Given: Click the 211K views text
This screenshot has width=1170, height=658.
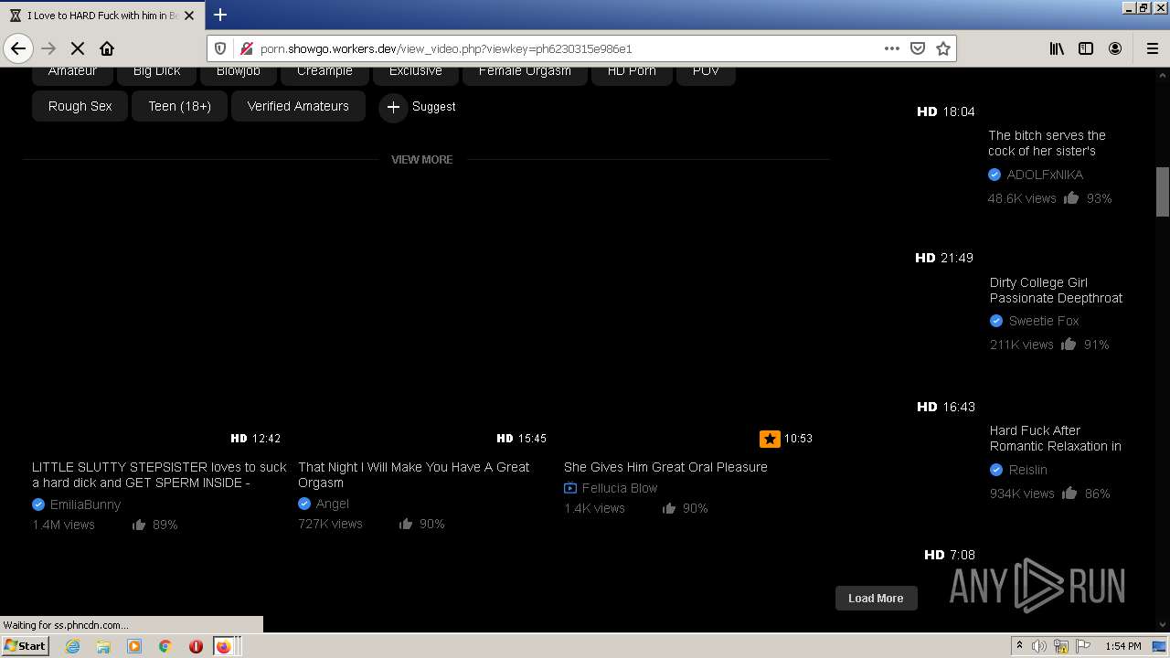Looking at the screenshot, I should 1022,345.
